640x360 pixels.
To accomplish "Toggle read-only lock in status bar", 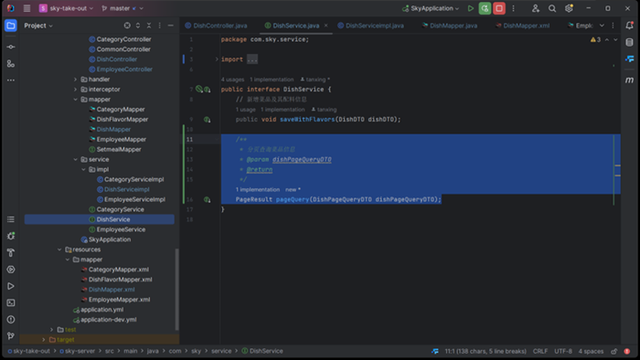I will (614, 352).
